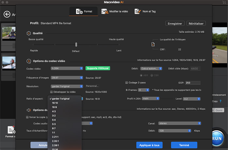This screenshot has width=228, height=150.
Task: Click the Personnal... resolution button
Action: 92,86
